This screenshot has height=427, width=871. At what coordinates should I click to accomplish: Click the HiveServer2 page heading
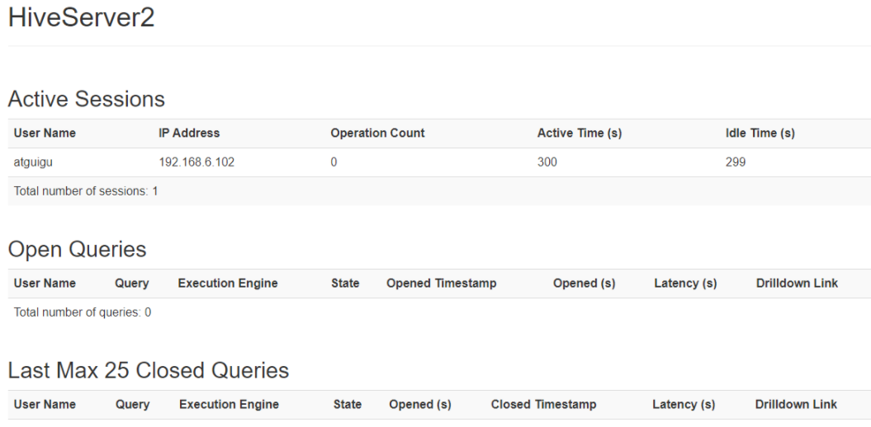(x=81, y=18)
